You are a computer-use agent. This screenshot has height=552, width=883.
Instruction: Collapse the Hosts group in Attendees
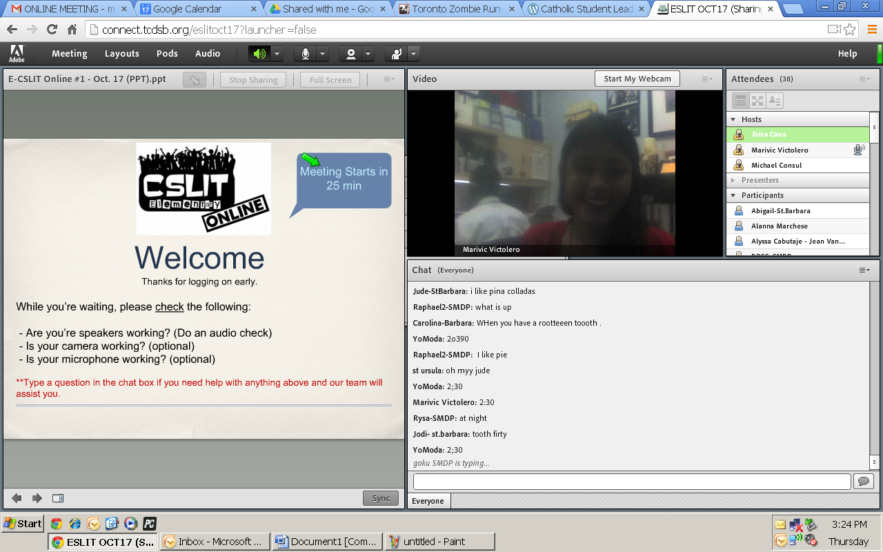(x=733, y=119)
